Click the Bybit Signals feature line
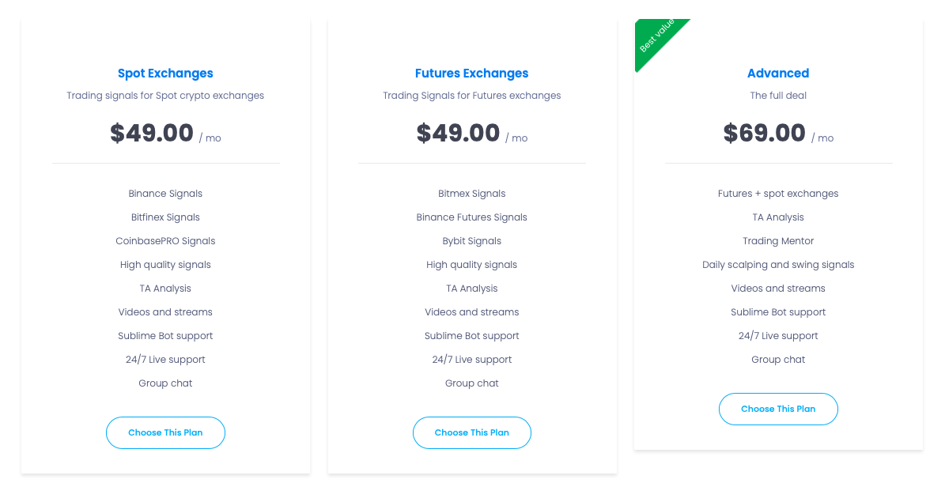Screen dimensions: 945x483 coord(471,241)
